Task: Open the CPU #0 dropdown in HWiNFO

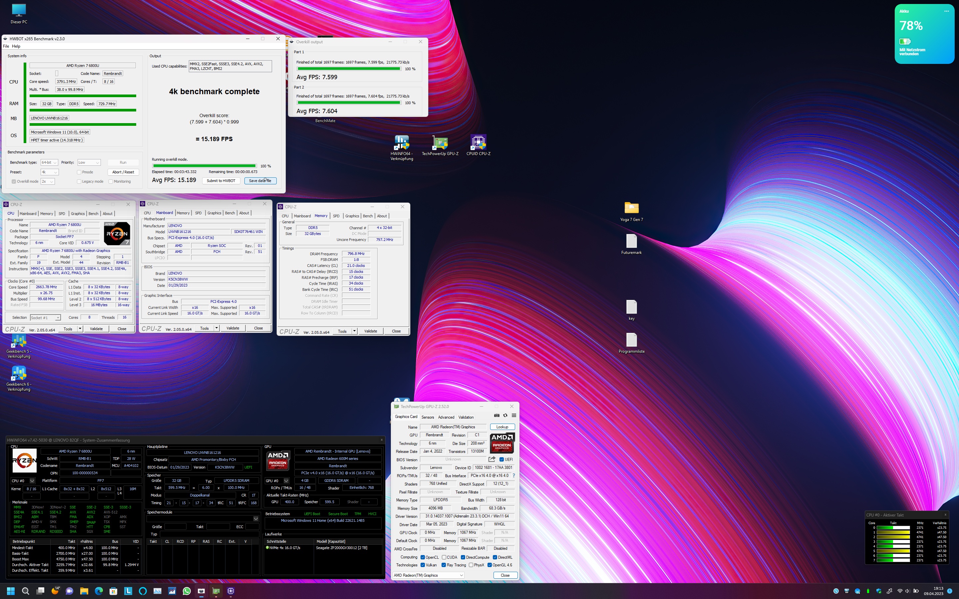Action: tap(23, 481)
